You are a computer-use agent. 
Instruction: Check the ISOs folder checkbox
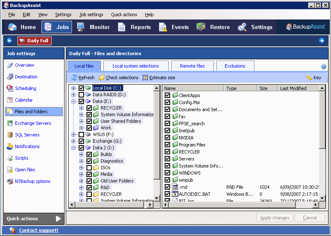[x=89, y=168]
